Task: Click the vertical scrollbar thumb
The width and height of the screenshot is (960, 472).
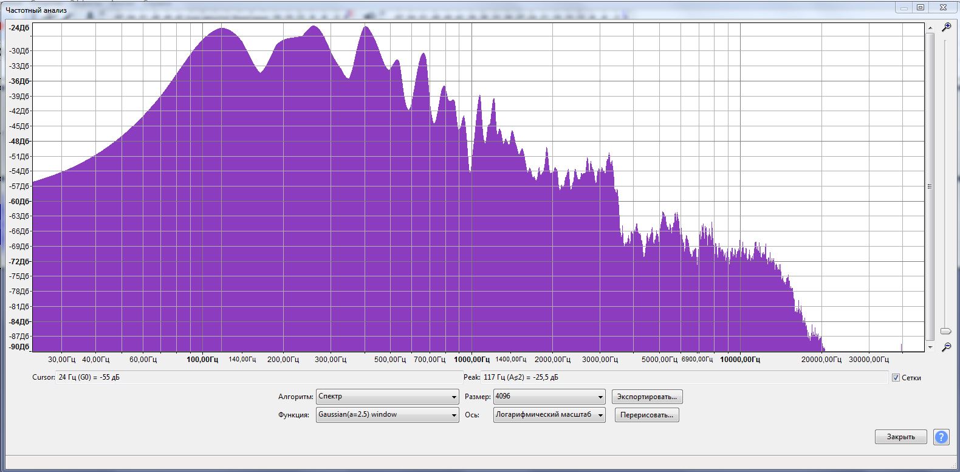Action: 930,186
